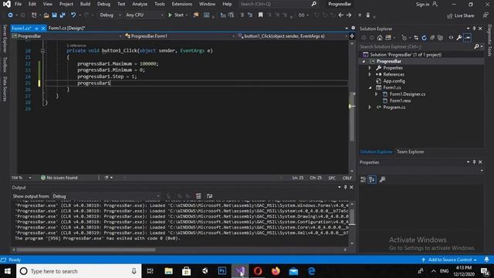Open the Any CPU platform dropdown
This screenshot has height=278, width=494.
pyautogui.click(x=144, y=15)
